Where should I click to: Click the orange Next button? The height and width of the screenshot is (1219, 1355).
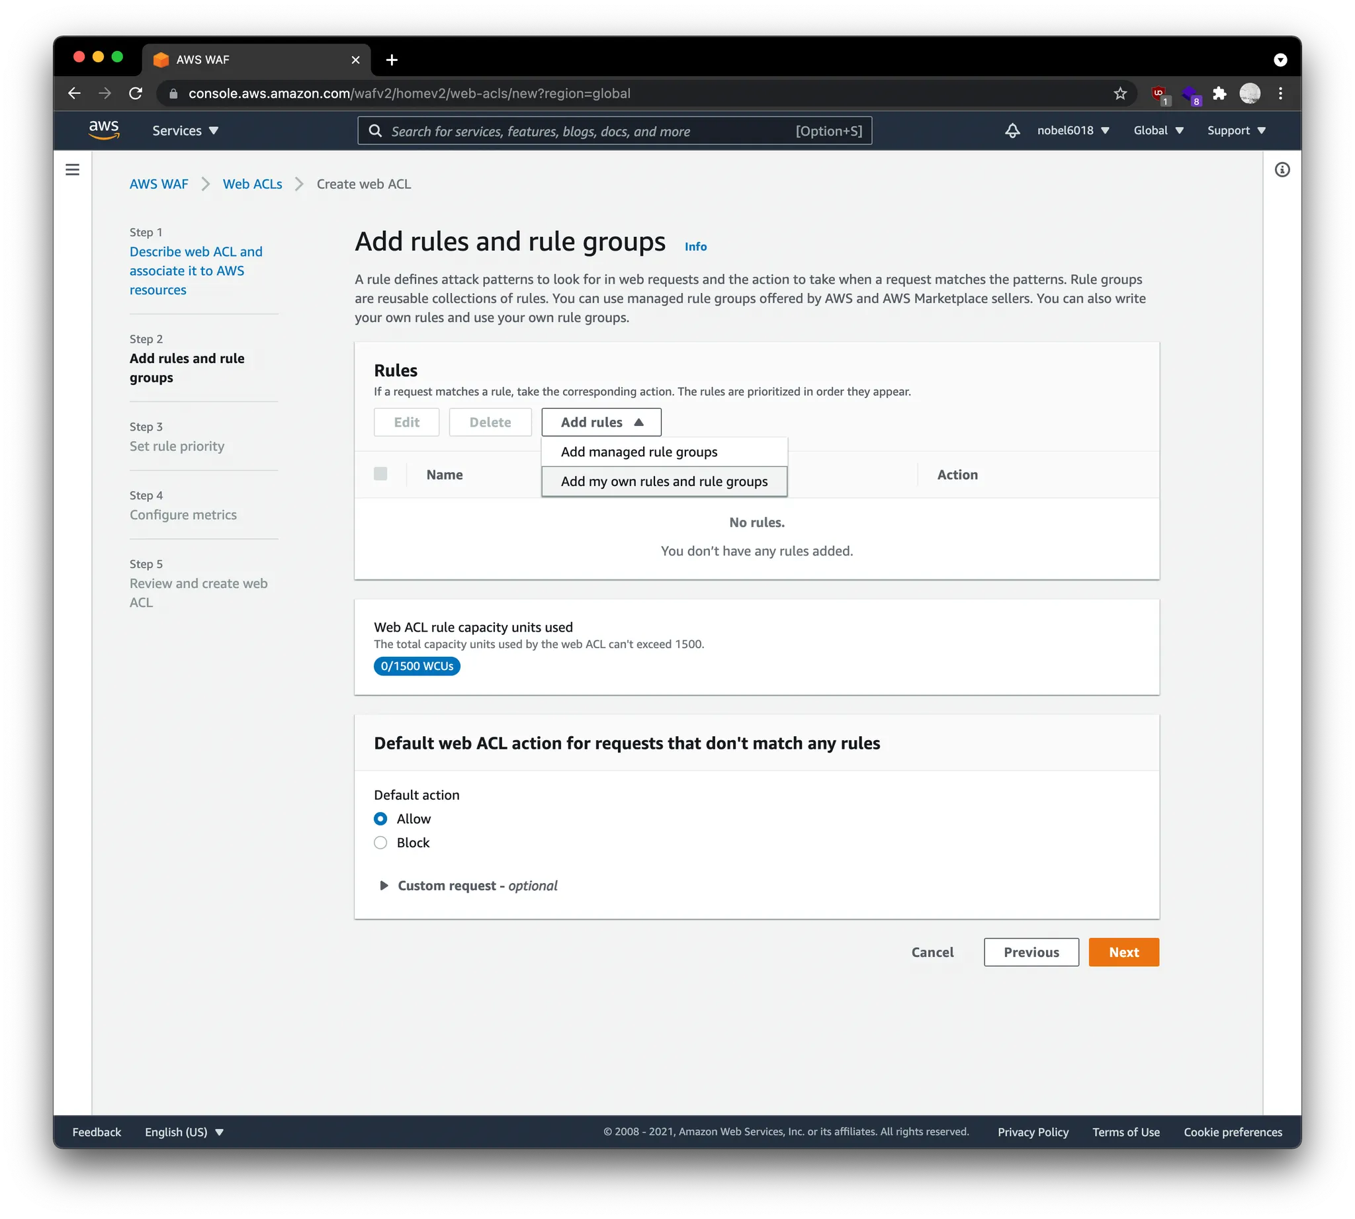tap(1123, 952)
